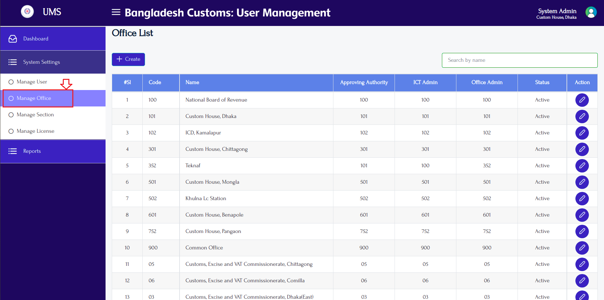Viewport: 604px width, 300px height.
Task: Click the Active status of Teknaf row
Action: point(542,166)
